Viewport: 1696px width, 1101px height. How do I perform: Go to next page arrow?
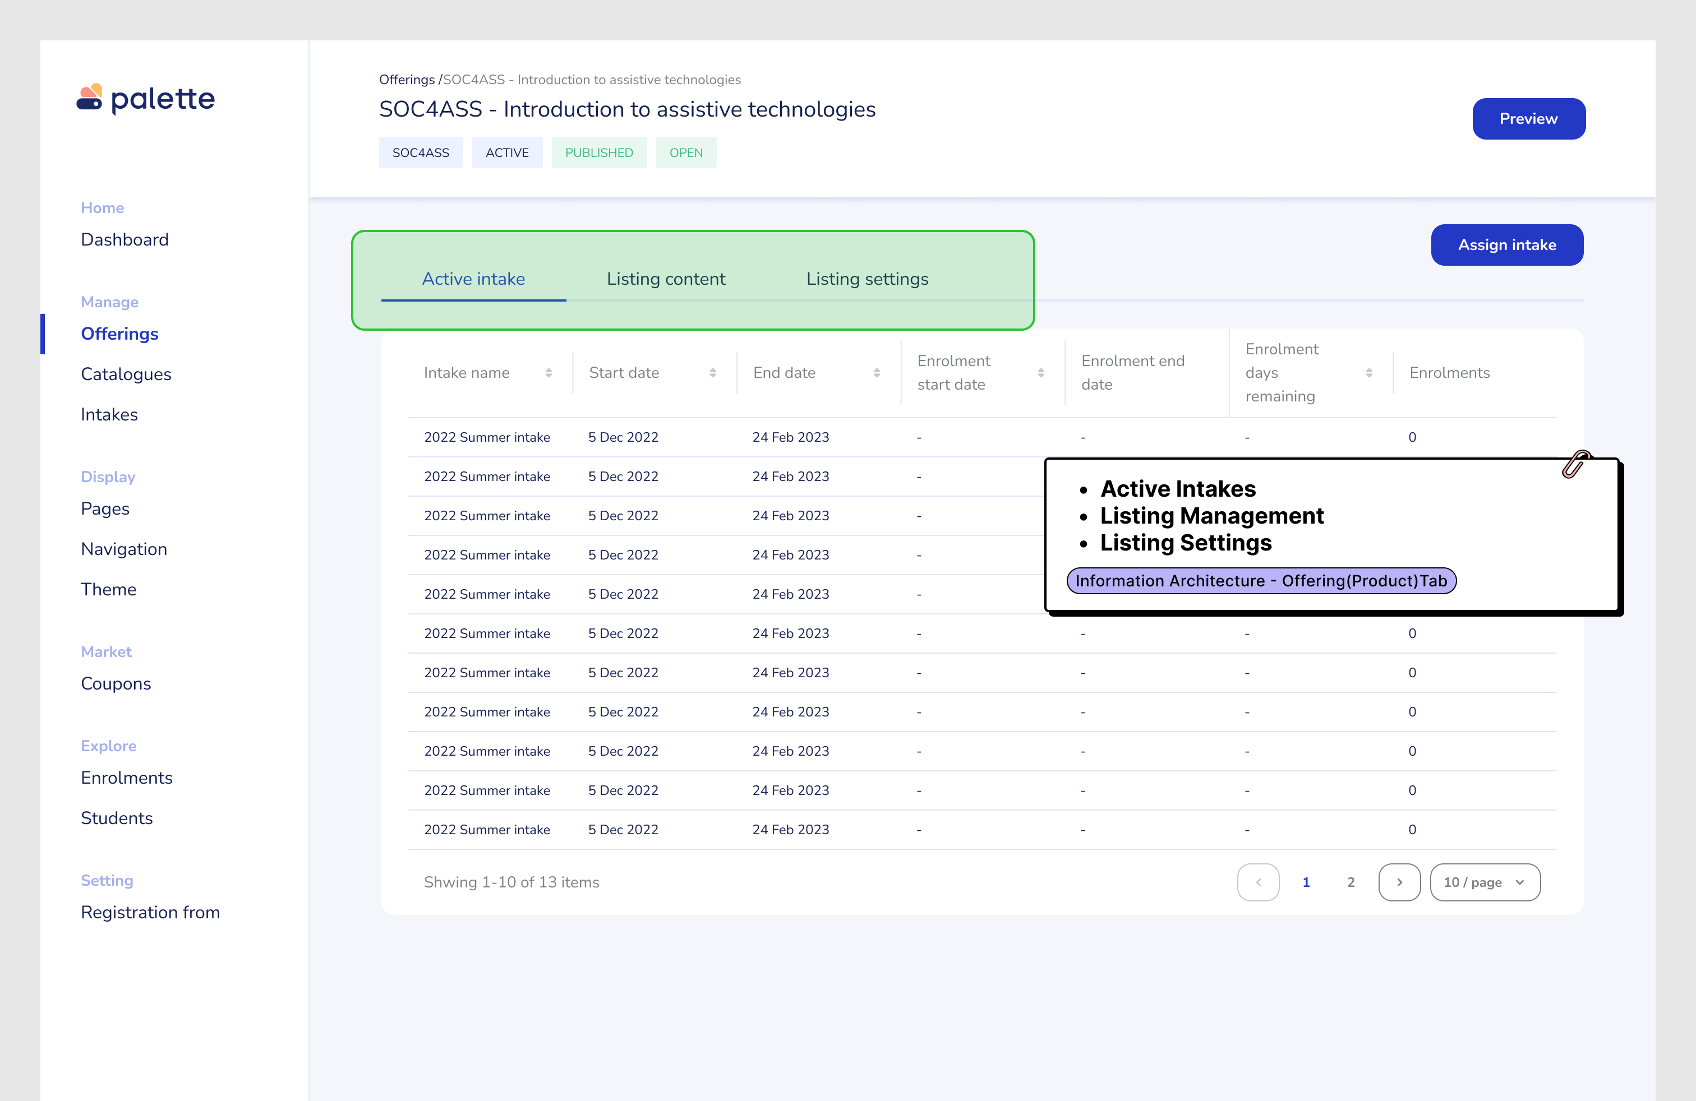pyautogui.click(x=1399, y=882)
